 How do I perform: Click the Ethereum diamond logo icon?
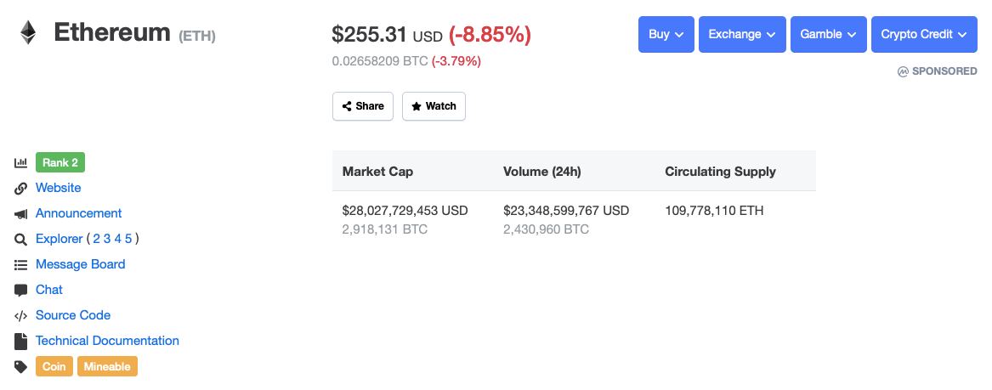point(29,33)
